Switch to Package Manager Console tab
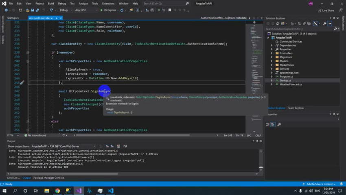 [x=48, y=178]
